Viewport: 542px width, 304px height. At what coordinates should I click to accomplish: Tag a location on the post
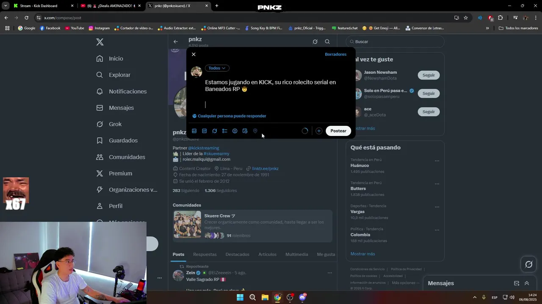(255, 131)
